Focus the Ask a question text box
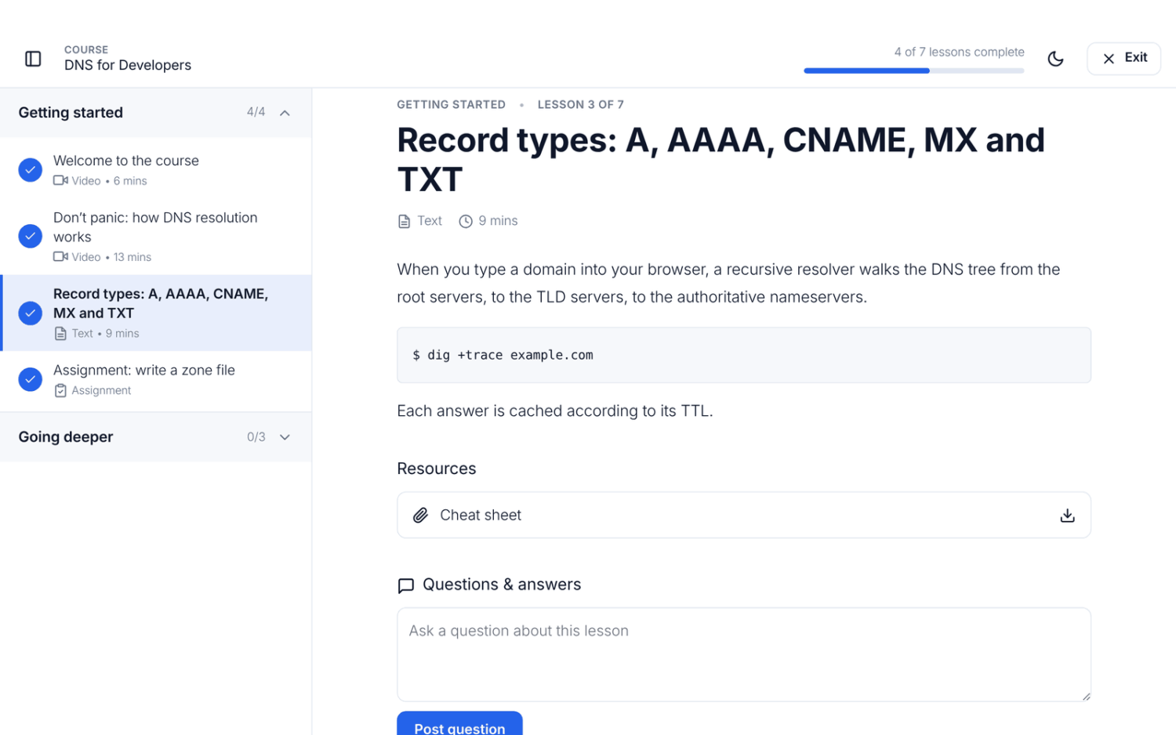Screen dimensions: 1176x735 pyautogui.click(x=743, y=654)
